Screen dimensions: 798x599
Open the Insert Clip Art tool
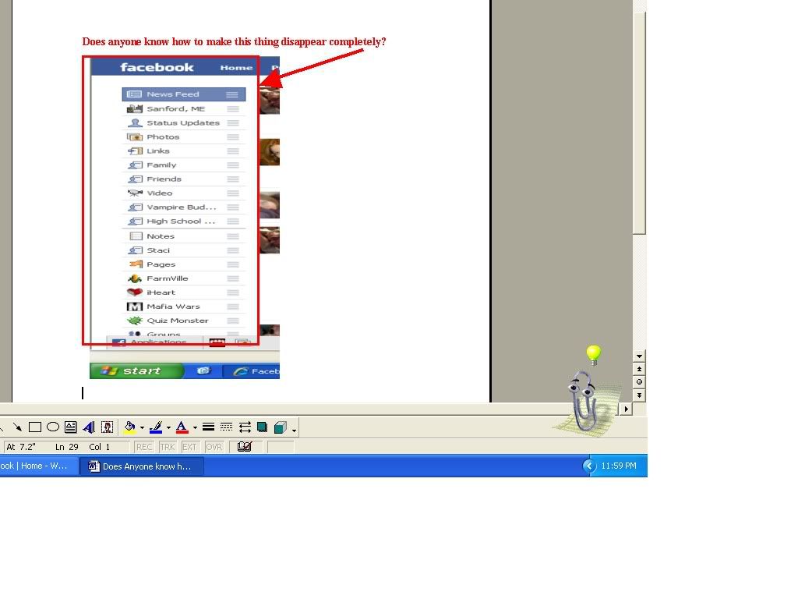click(x=107, y=427)
